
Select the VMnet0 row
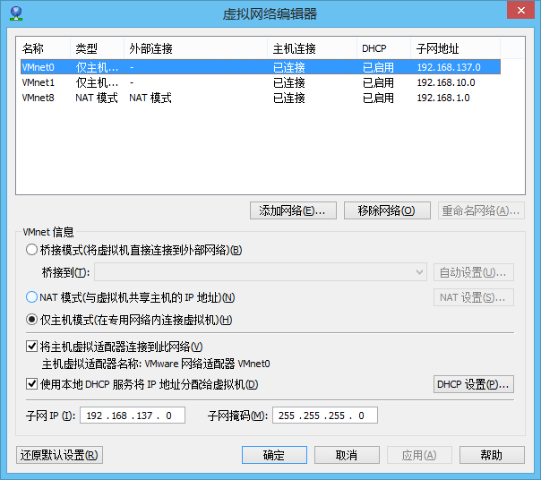coord(261,67)
